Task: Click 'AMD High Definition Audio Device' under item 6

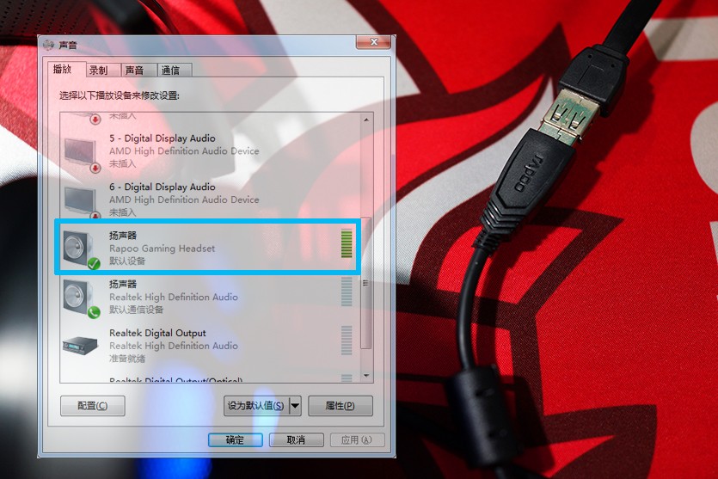Action: 184,200
